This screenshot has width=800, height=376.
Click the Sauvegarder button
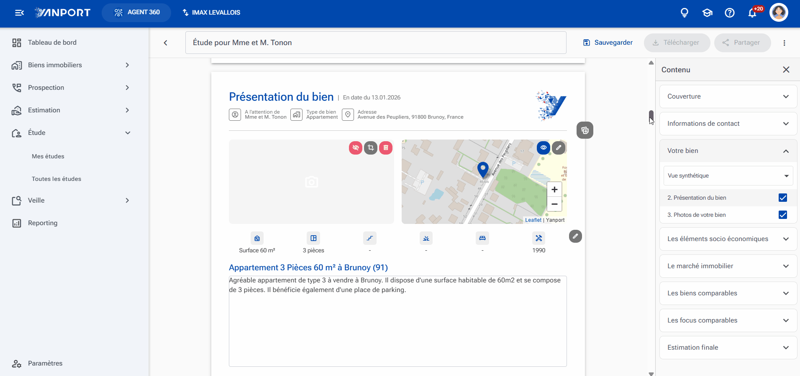(608, 43)
